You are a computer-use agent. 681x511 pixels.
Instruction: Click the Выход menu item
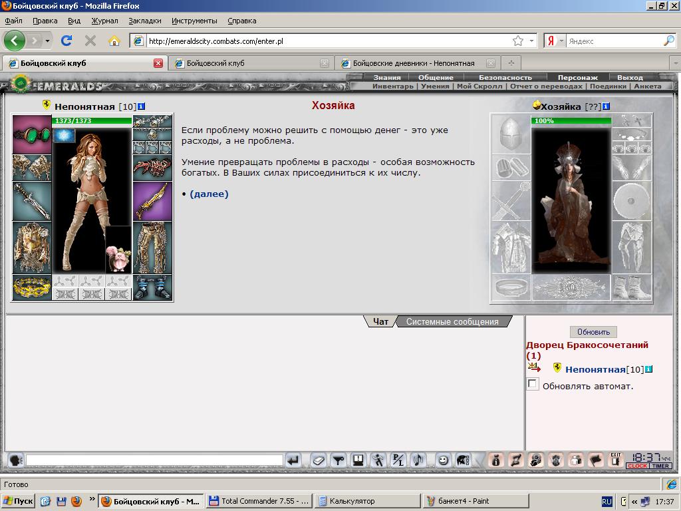[630, 77]
